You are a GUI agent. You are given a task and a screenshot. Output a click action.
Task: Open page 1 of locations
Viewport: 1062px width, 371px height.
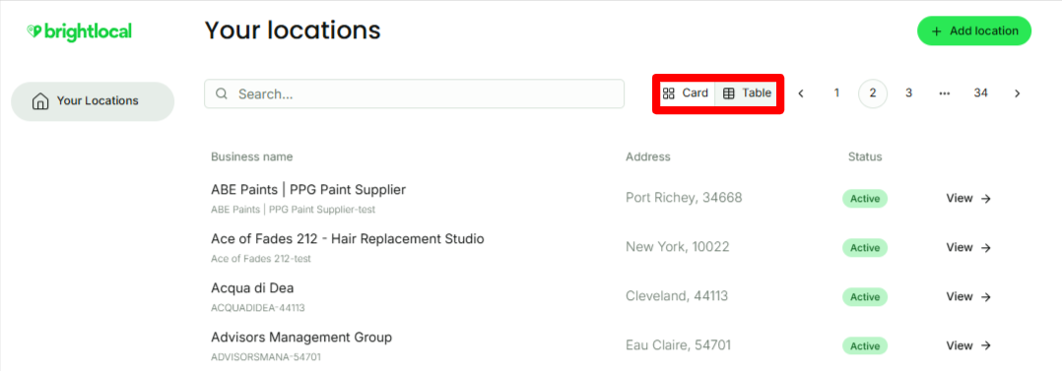tap(836, 93)
